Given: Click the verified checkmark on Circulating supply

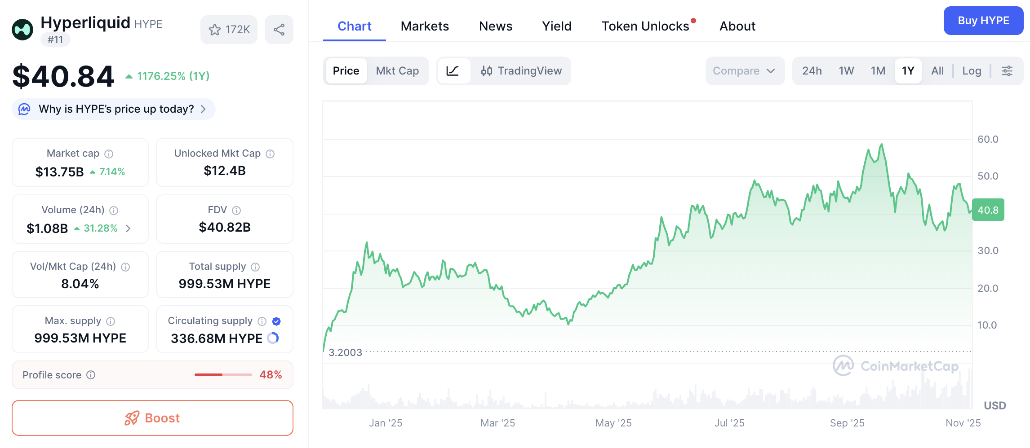Looking at the screenshot, I should point(276,321).
